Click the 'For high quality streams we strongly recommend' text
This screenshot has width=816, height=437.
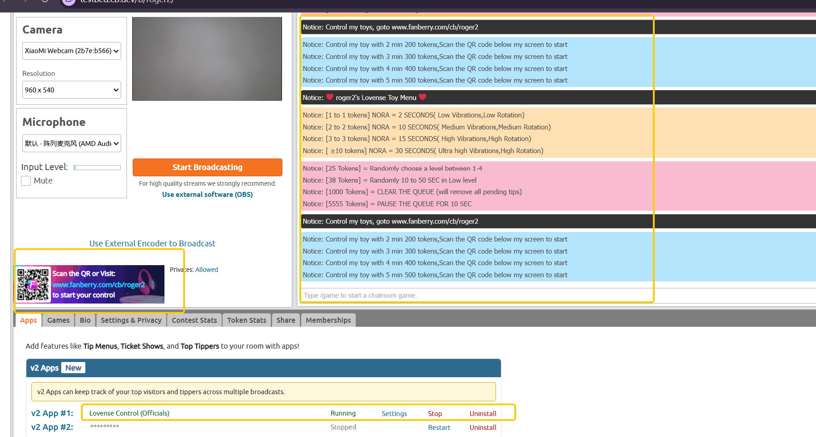[x=207, y=183]
